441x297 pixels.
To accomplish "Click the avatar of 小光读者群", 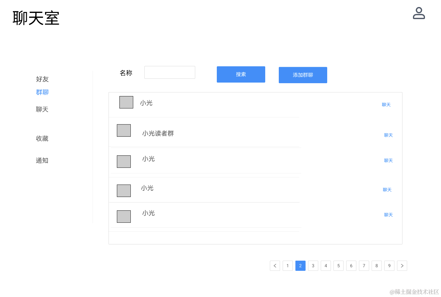I will [124, 131].
